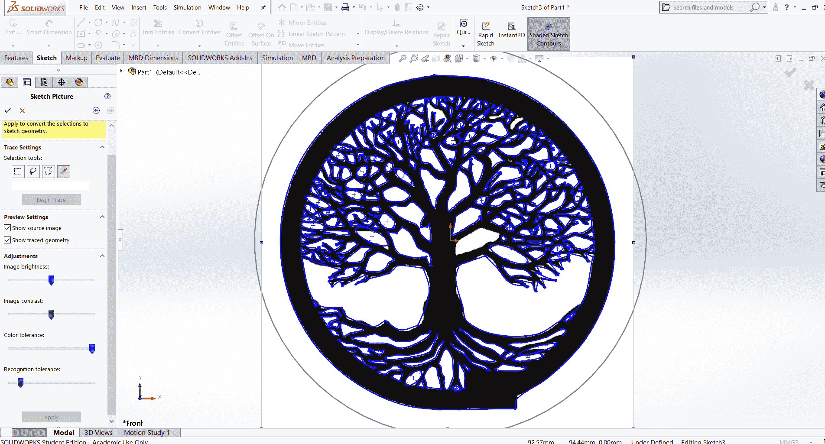
Task: Click the Begin Trace button
Action: [x=51, y=200]
